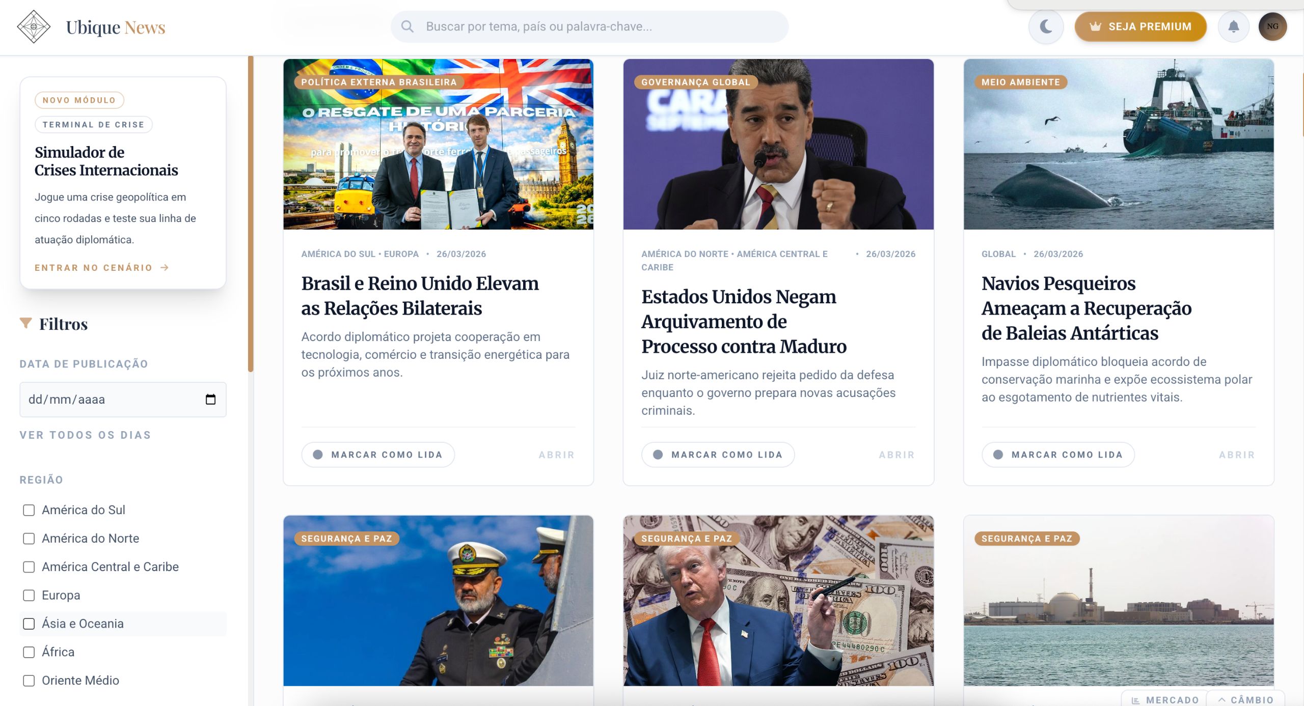The height and width of the screenshot is (706, 1304).
Task: Focus the news search input field
Action: (x=589, y=26)
